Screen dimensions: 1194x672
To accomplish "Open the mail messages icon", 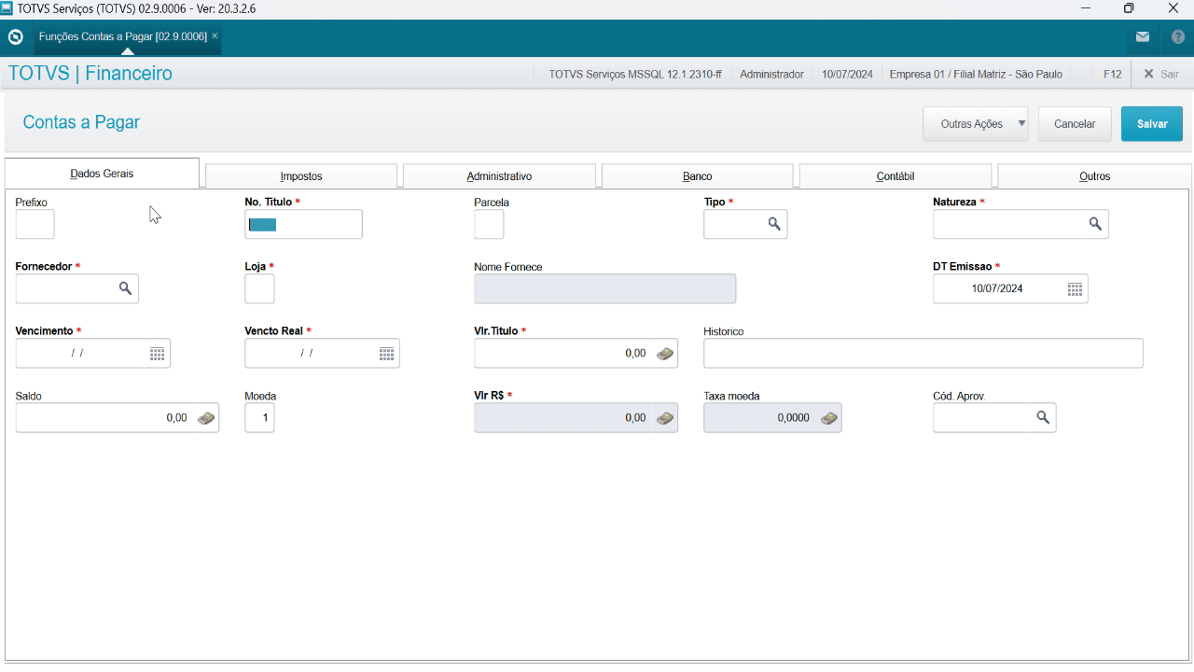I will tap(1142, 37).
